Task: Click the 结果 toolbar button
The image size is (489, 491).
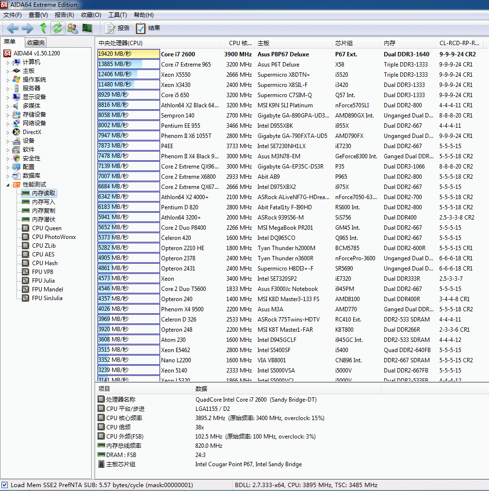Action: (148, 28)
